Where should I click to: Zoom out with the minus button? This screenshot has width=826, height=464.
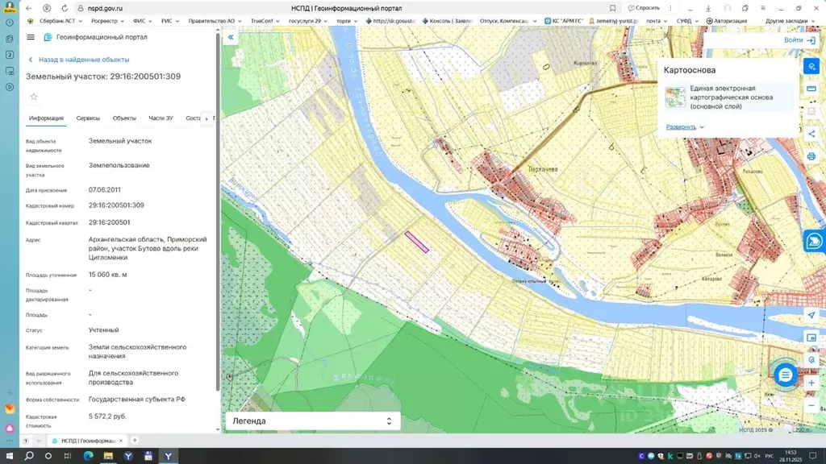coord(811,406)
